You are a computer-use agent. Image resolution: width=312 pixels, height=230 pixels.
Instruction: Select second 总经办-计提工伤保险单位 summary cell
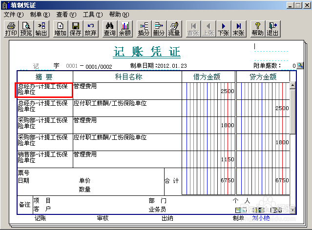click(45, 108)
